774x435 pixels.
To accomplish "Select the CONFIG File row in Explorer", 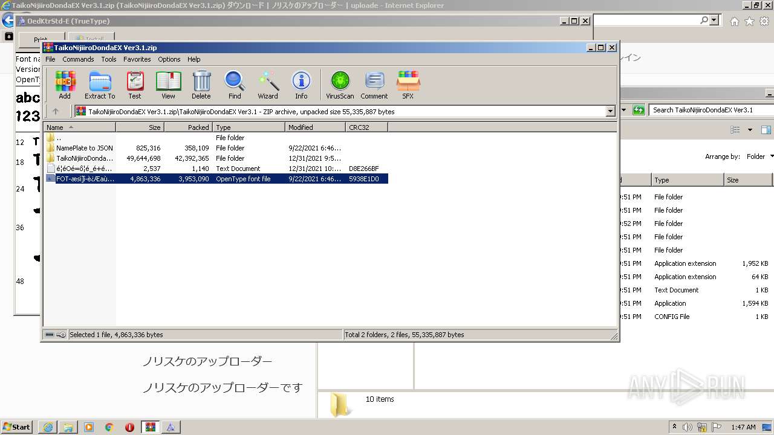I will [x=697, y=317].
